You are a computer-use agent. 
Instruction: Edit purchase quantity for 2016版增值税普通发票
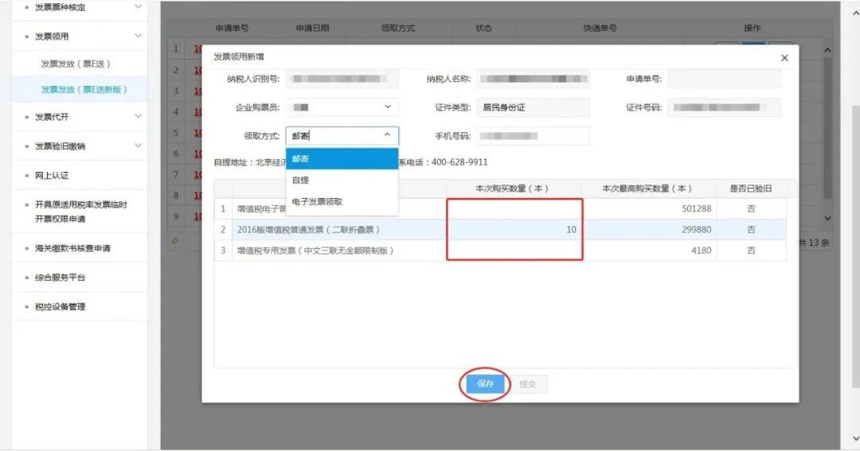coord(514,230)
